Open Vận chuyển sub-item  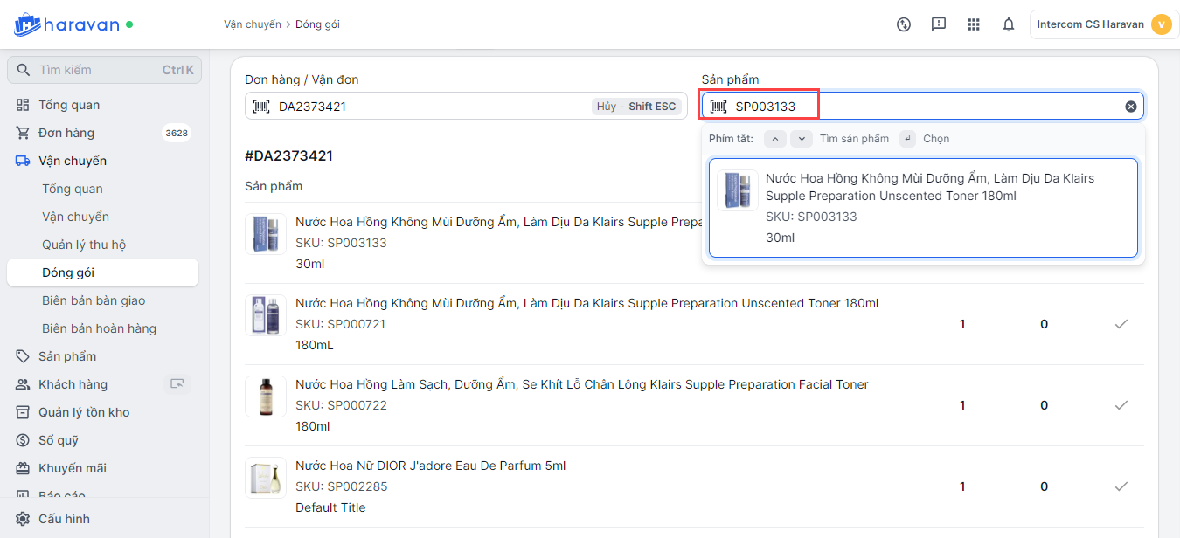click(75, 217)
